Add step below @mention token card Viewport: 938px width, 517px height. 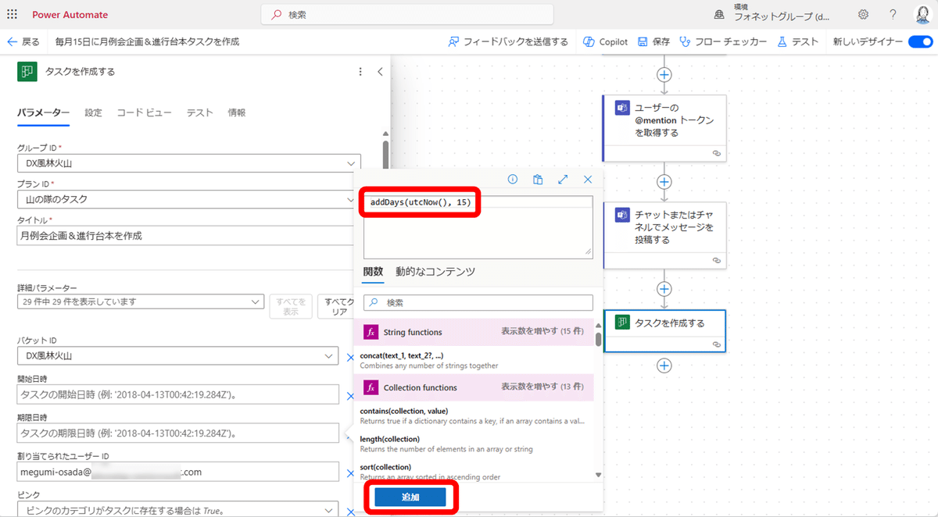tap(664, 182)
